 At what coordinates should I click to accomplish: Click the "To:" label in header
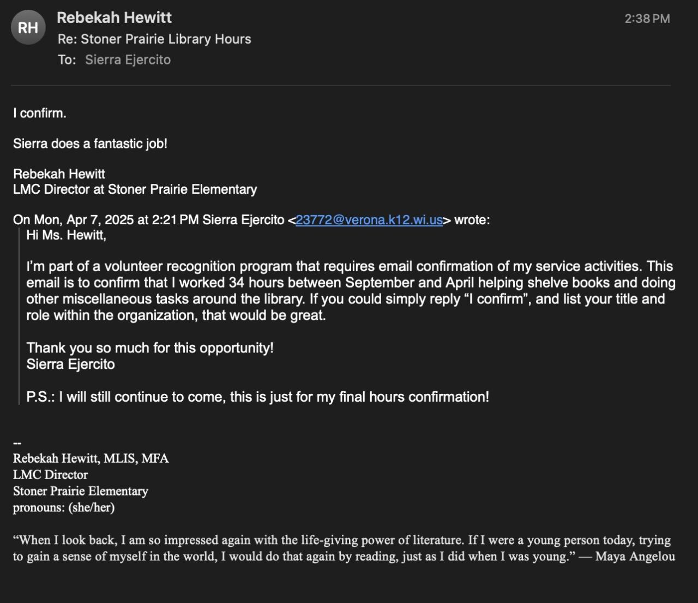point(67,60)
